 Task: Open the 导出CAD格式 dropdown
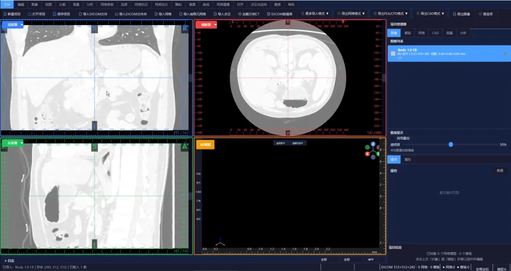[x=430, y=14]
